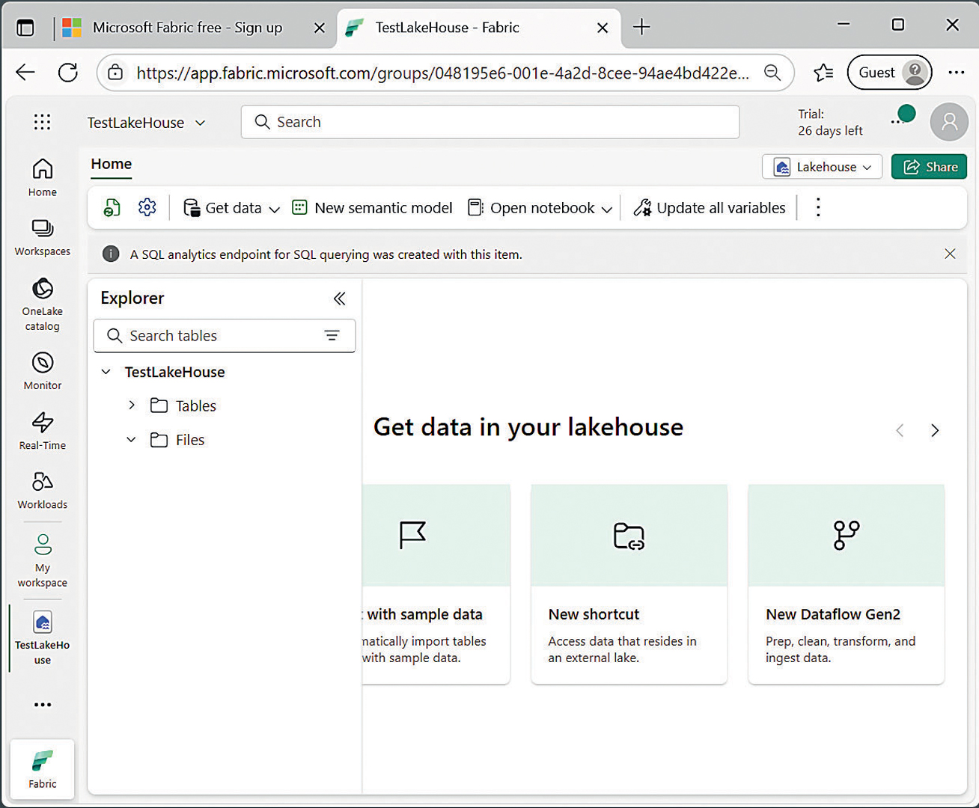979x808 pixels.
Task: Open Workloads from the sidebar
Action: pos(43,491)
